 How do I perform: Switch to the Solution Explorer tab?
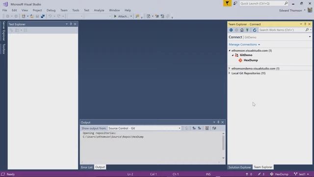239,167
